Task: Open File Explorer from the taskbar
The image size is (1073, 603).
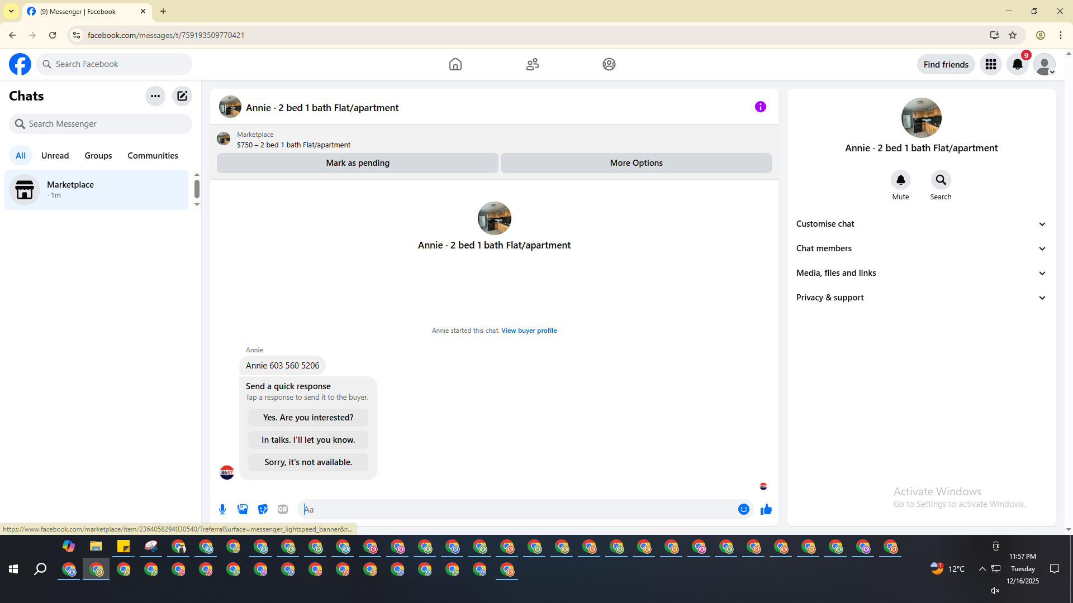Action: click(96, 546)
